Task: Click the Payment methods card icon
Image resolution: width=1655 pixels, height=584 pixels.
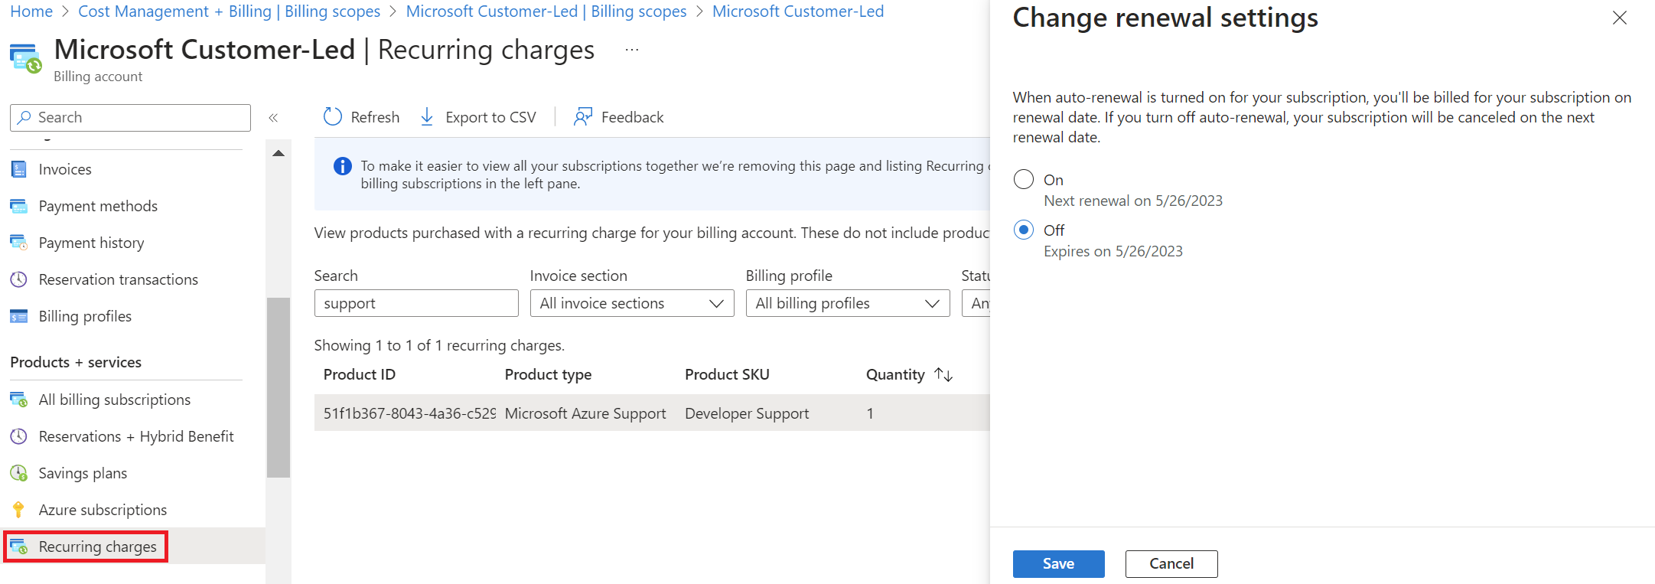Action: [19, 206]
